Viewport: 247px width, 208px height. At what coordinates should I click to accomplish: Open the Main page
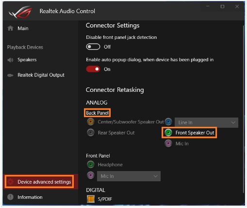click(x=40, y=28)
